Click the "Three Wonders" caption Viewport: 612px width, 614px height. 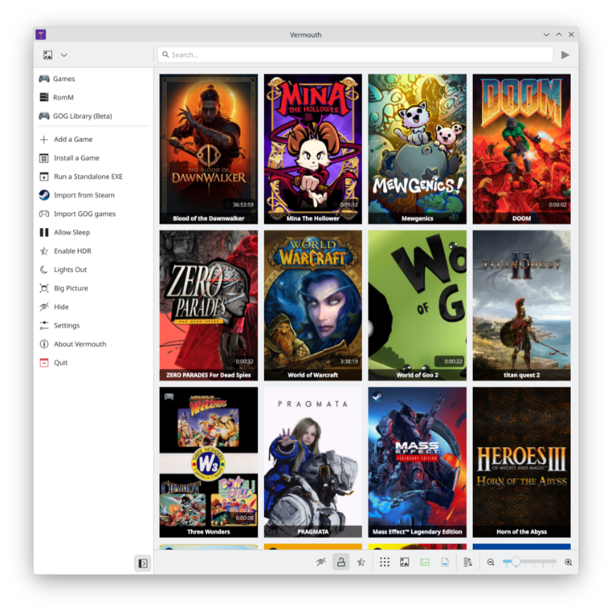point(209,532)
